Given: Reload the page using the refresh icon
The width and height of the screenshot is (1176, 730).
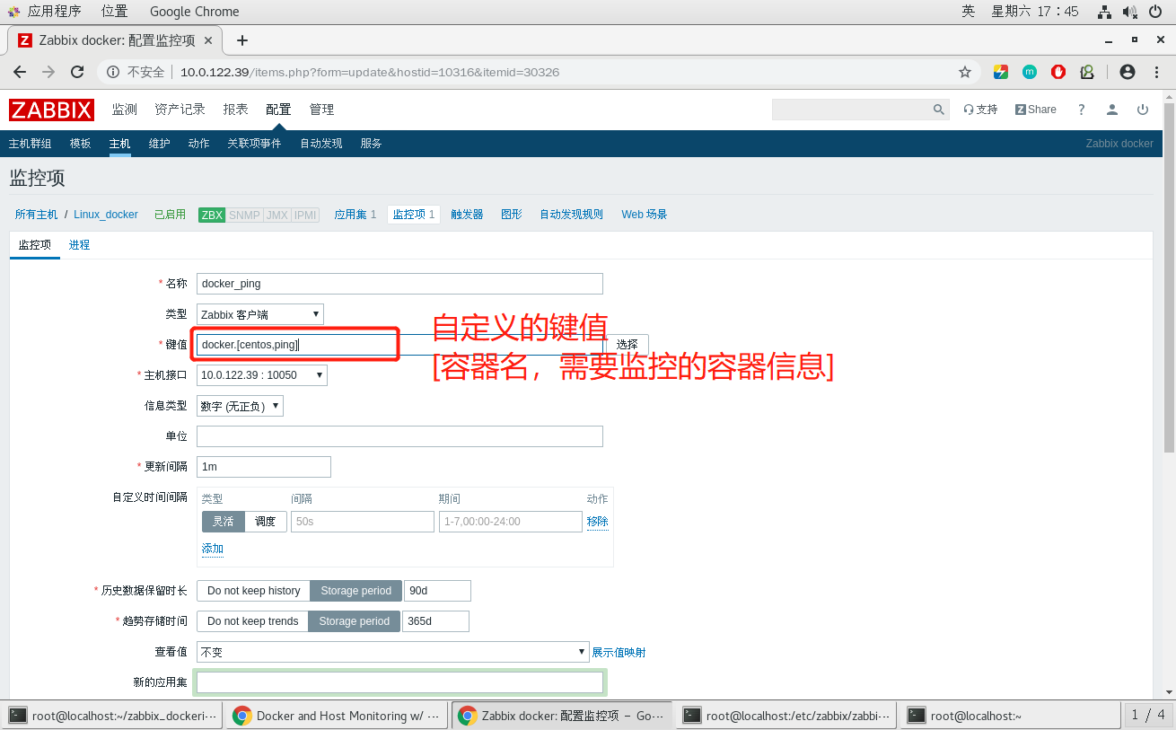Looking at the screenshot, I should click(x=76, y=71).
